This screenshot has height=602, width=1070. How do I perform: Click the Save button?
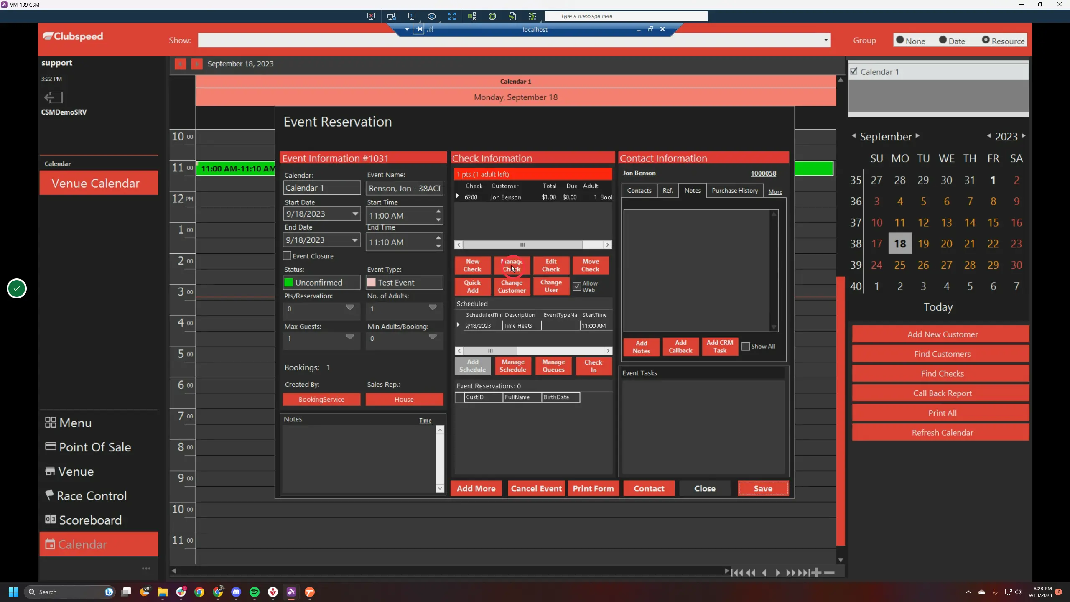pyautogui.click(x=763, y=488)
